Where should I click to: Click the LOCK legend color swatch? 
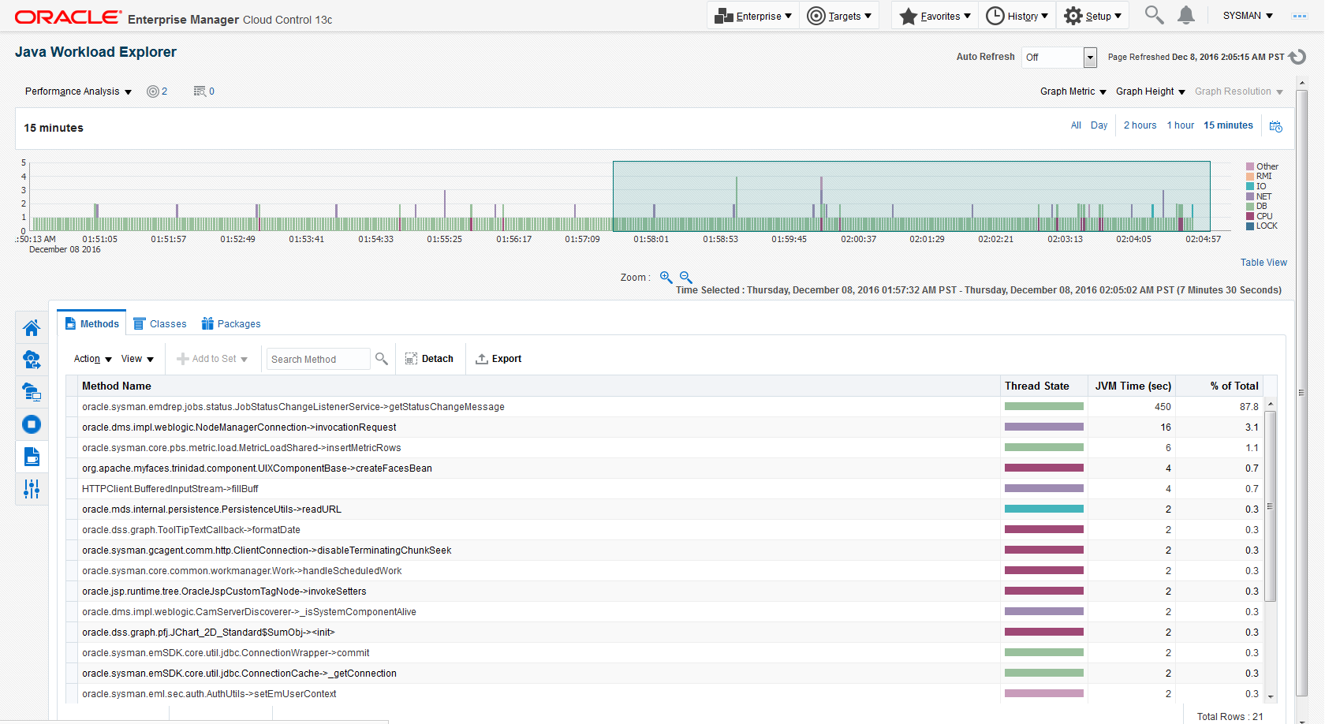(x=1250, y=226)
